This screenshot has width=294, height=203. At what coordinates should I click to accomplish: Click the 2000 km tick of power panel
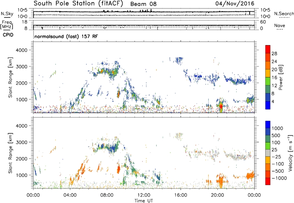tap(21, 83)
